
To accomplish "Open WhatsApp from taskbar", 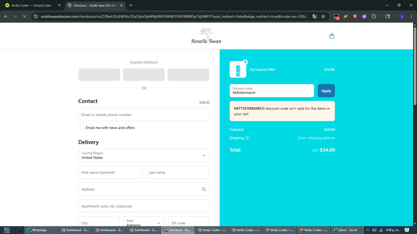I will 41,230.
